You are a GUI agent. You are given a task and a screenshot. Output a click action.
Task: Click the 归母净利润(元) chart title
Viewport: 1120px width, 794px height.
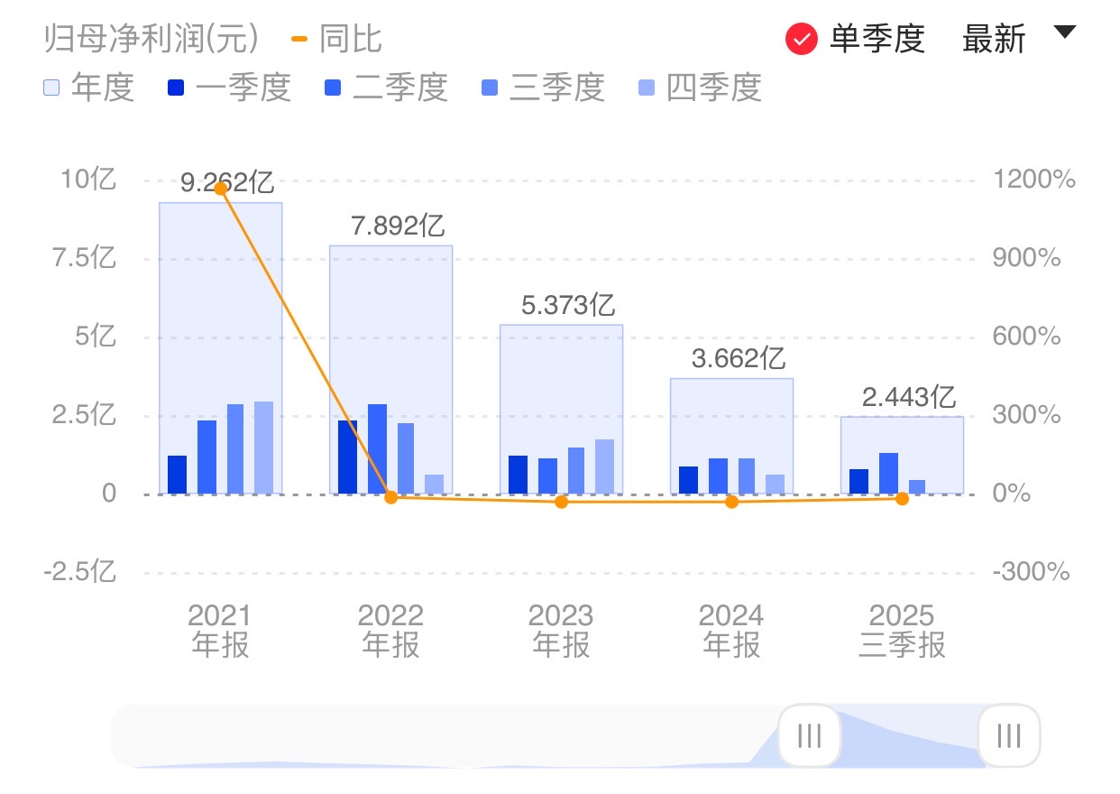click(151, 40)
